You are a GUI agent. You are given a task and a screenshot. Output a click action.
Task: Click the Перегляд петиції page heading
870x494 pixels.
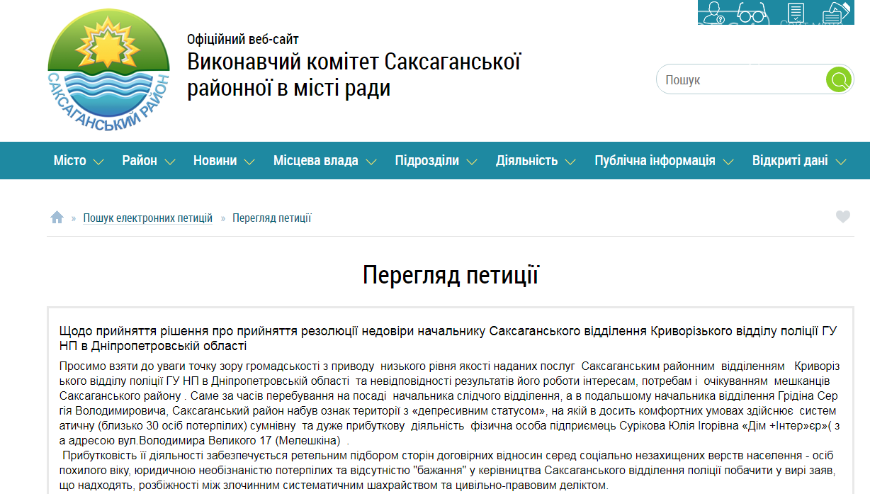click(451, 274)
